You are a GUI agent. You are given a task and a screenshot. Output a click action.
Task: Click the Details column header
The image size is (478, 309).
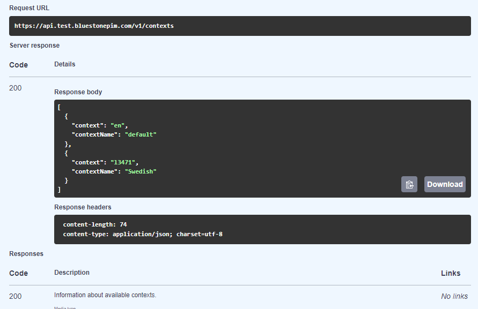point(64,64)
